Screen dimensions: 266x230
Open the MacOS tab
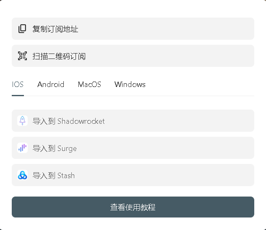89,84
